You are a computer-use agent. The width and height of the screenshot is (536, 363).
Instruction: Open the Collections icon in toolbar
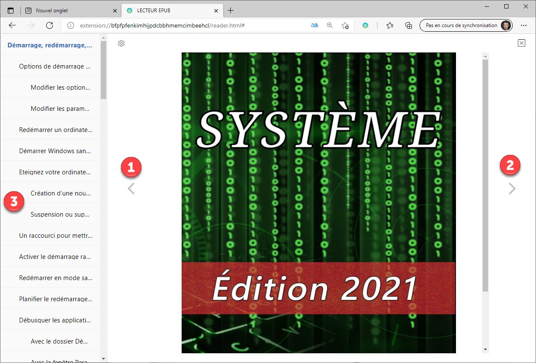(x=409, y=25)
